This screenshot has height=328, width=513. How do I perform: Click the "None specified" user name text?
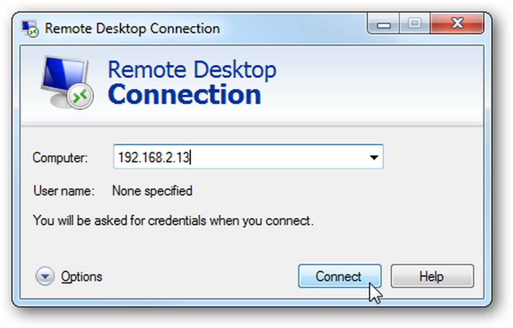[x=152, y=191]
